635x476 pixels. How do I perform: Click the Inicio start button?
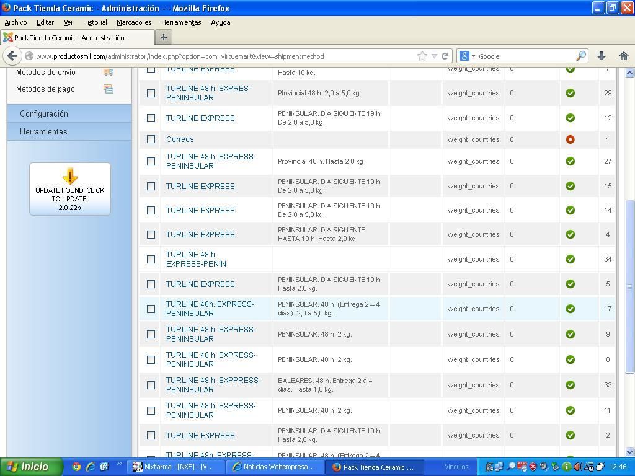[x=31, y=467]
